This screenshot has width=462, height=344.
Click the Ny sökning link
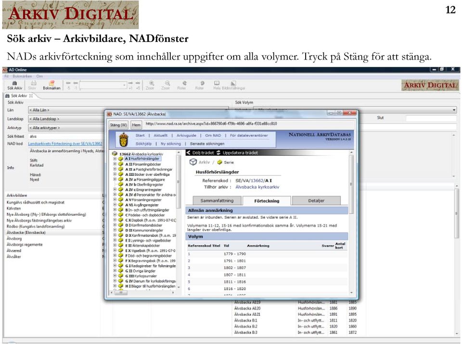click(x=171, y=144)
